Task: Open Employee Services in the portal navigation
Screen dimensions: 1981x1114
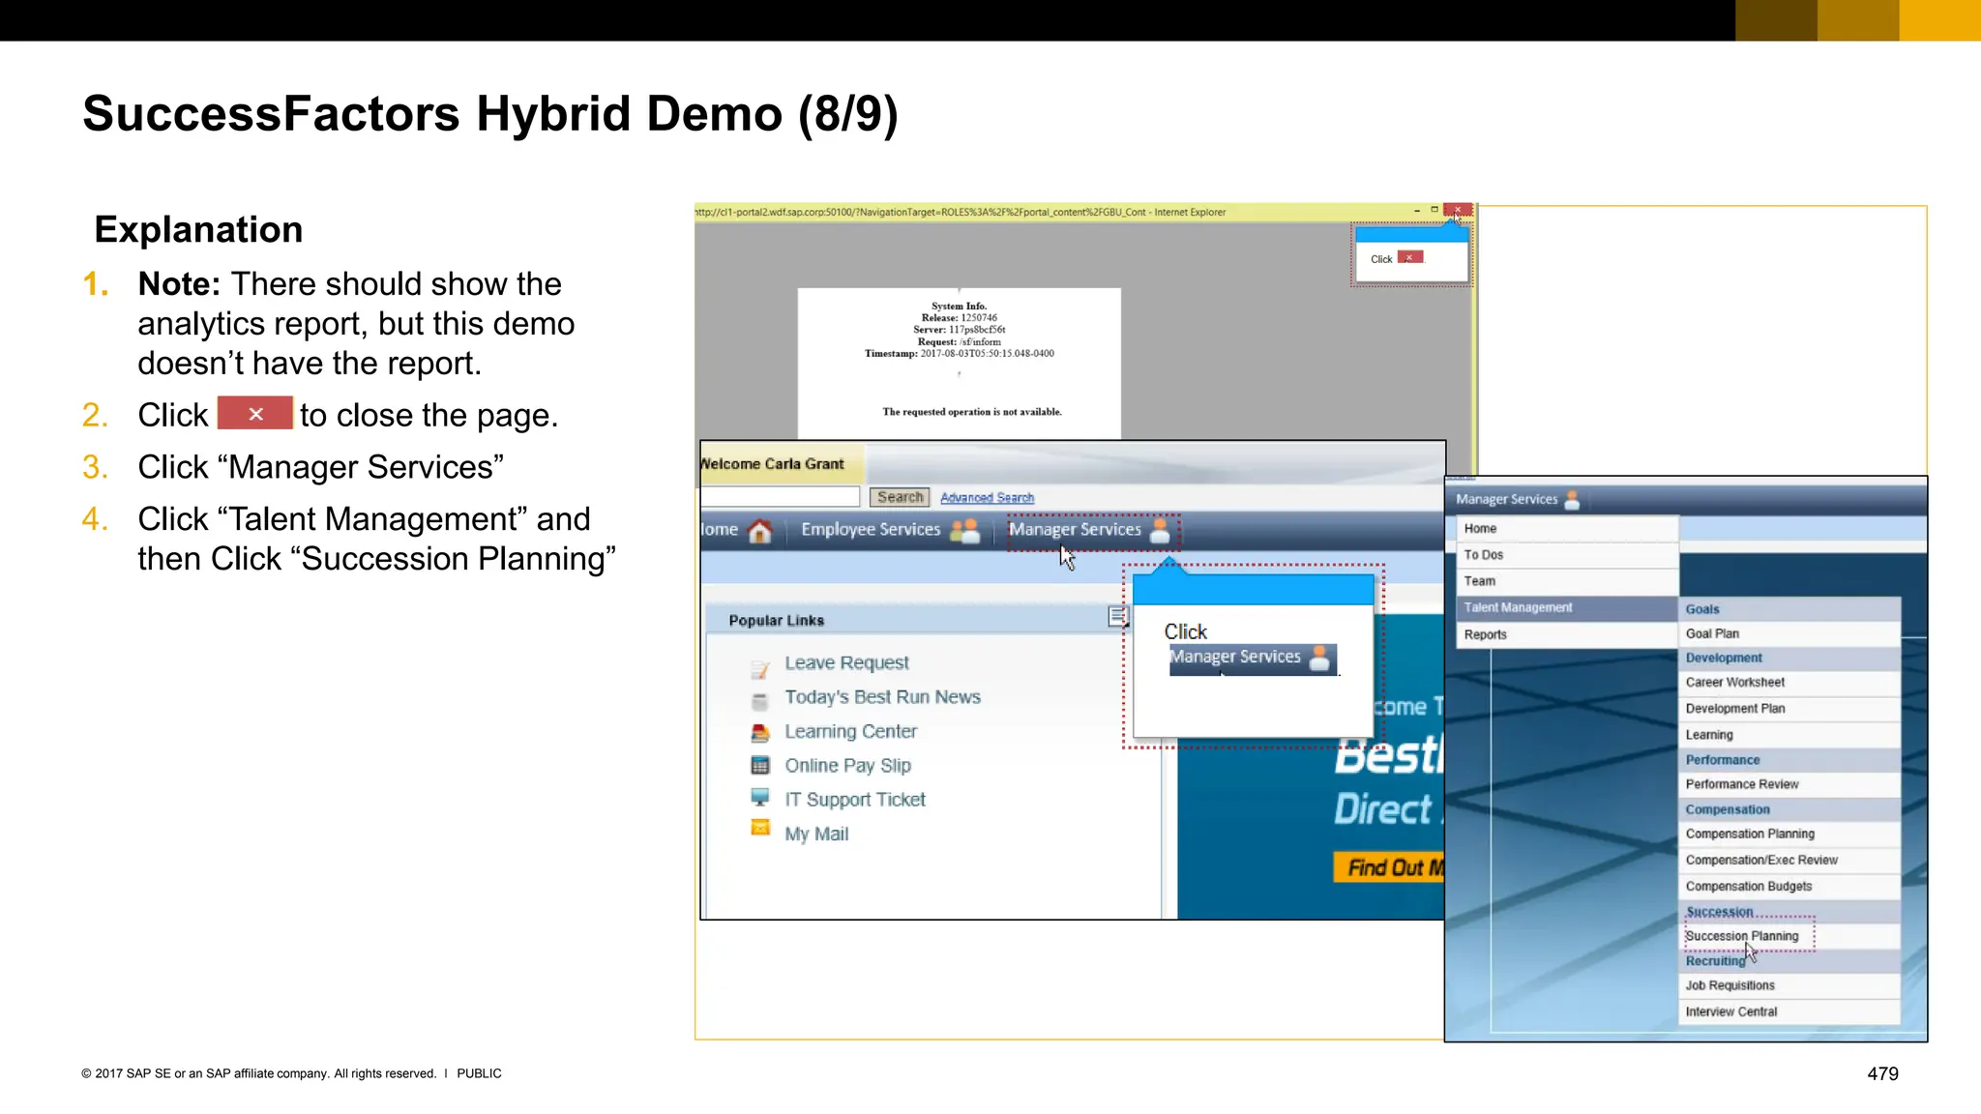Action: click(871, 530)
